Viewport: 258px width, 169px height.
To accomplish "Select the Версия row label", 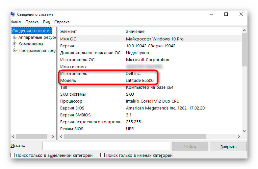I will (x=67, y=46).
